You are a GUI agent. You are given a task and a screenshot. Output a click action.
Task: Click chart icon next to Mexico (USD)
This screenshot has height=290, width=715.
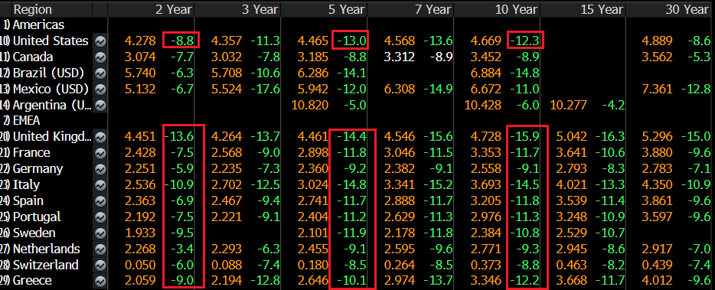click(x=100, y=89)
